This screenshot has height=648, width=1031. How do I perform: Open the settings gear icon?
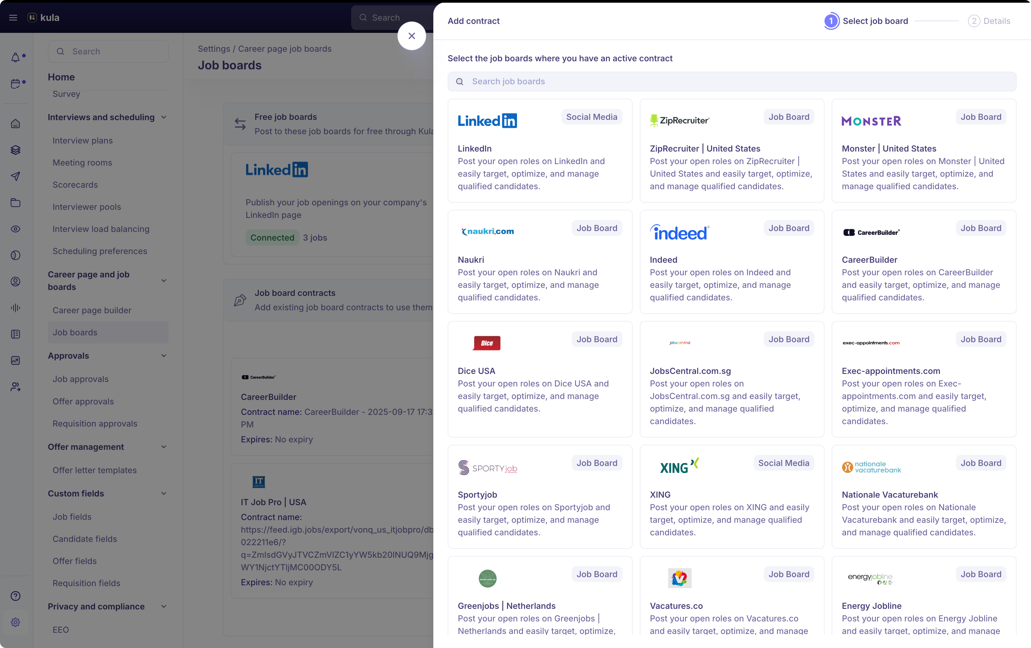point(16,622)
